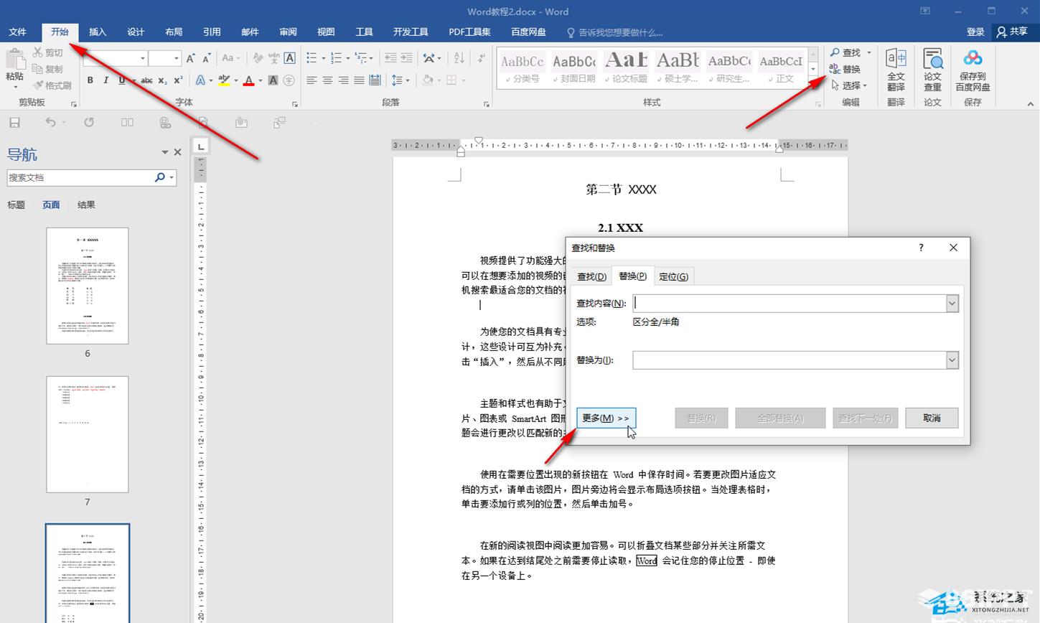The height and width of the screenshot is (623, 1040).
Task: Click 更多(M) >> button
Action: click(606, 418)
